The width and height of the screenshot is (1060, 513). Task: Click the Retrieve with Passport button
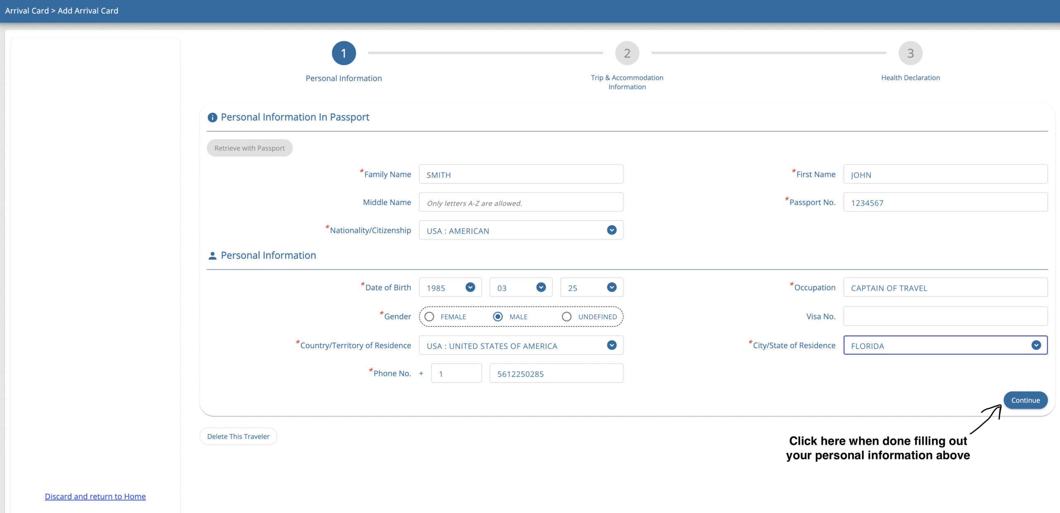point(249,148)
